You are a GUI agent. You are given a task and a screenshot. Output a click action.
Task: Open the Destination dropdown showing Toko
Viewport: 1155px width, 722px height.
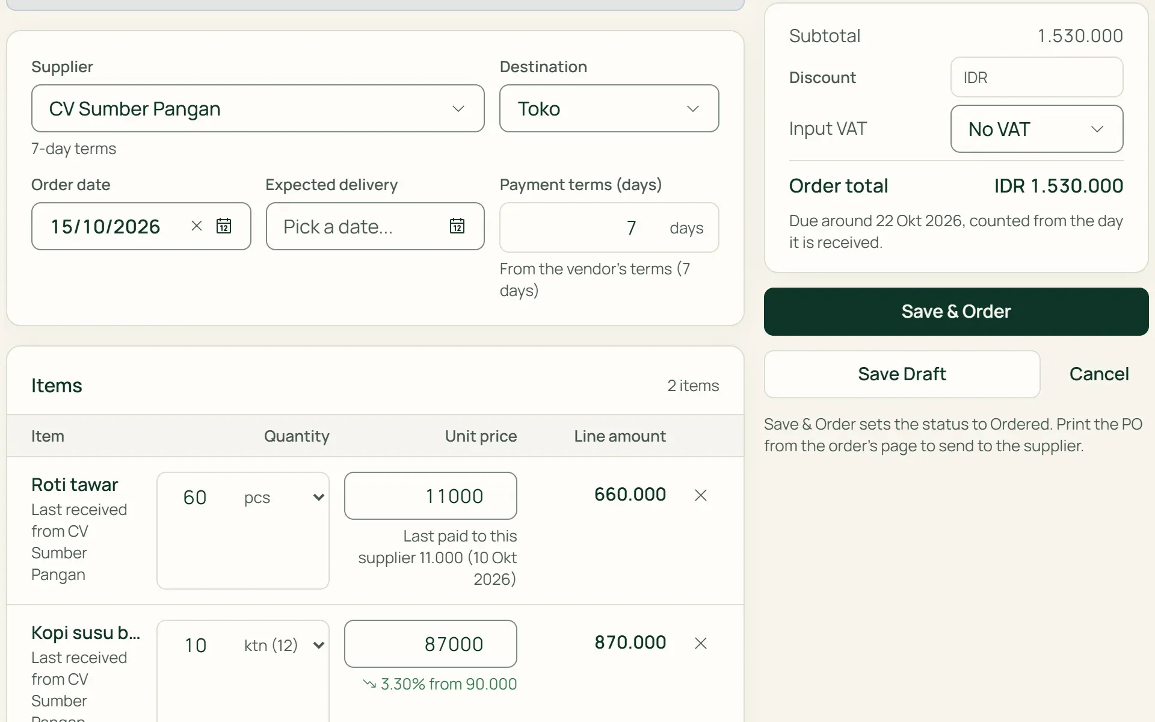pos(609,108)
